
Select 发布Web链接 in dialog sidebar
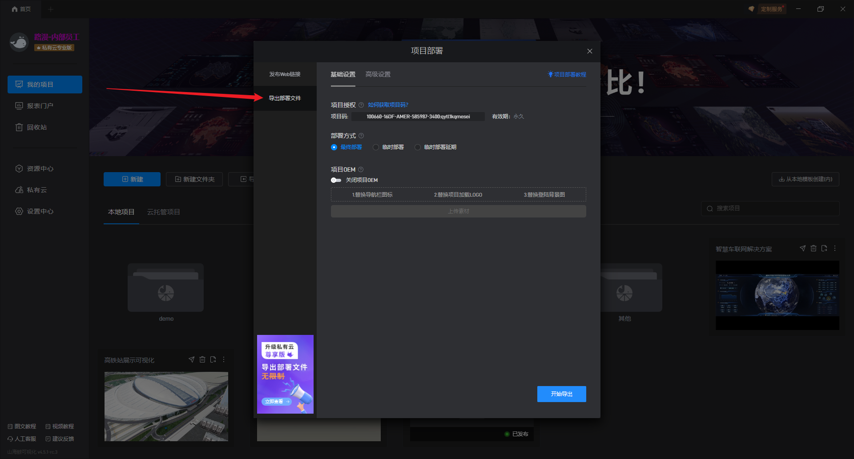[285, 74]
